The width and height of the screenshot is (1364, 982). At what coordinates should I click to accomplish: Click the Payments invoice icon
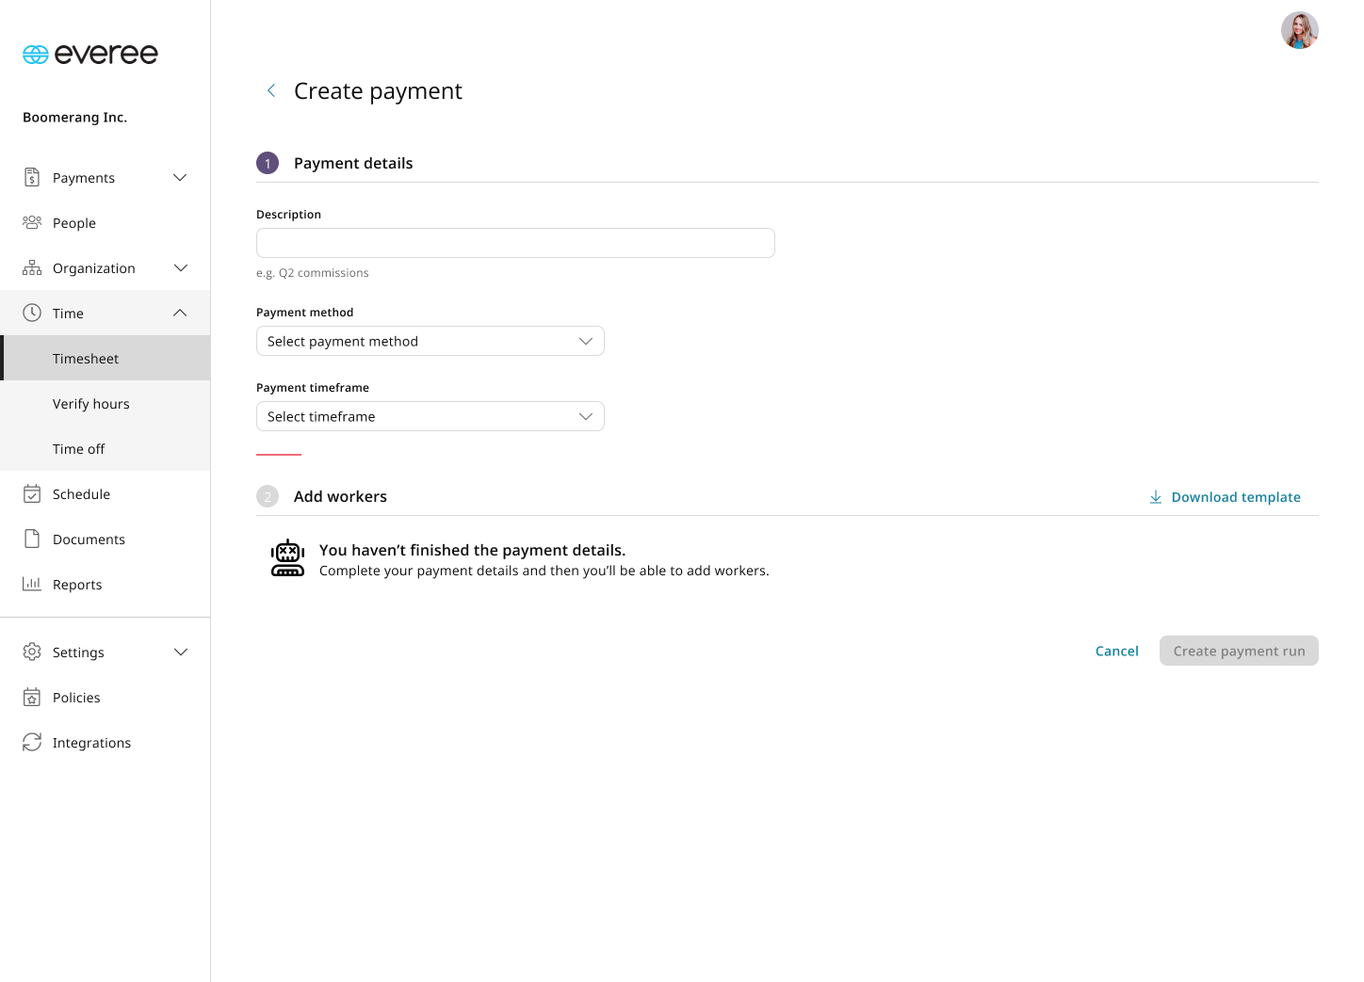coord(32,177)
